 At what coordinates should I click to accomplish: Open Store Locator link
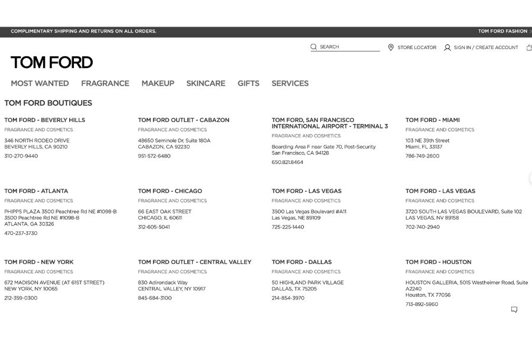coord(417,47)
